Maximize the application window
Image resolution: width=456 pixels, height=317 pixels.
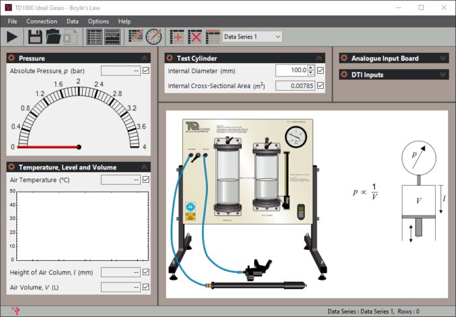[421, 8]
